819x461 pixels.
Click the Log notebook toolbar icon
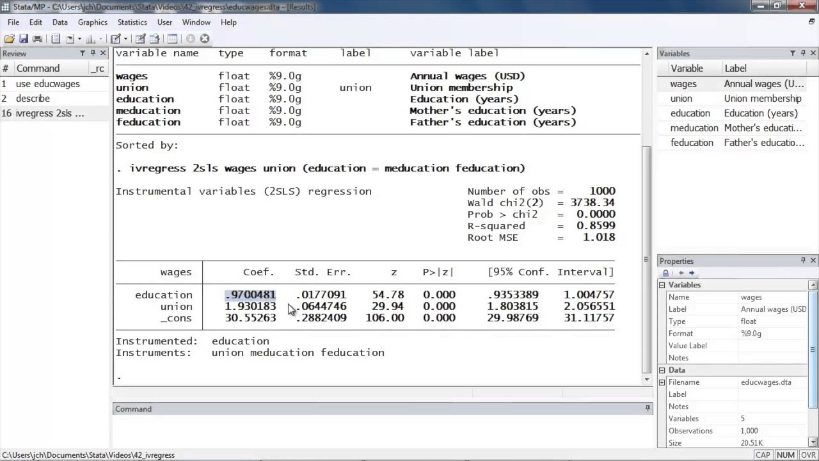coord(56,38)
